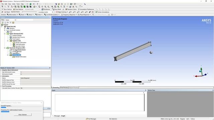Viewport: 214px width, 120px height.
Task: Click the Stop Solution button
Action: click(x=23, y=115)
